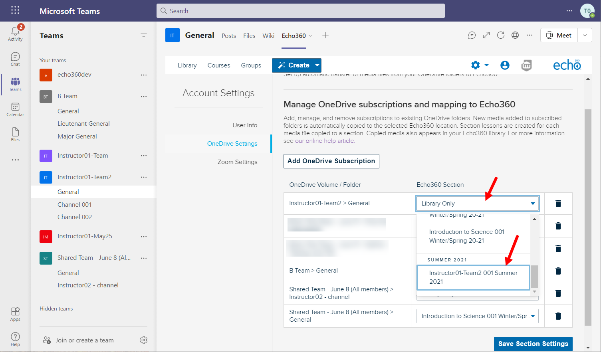The image size is (601, 352).
Task: Open User Info settings
Action: 245,125
